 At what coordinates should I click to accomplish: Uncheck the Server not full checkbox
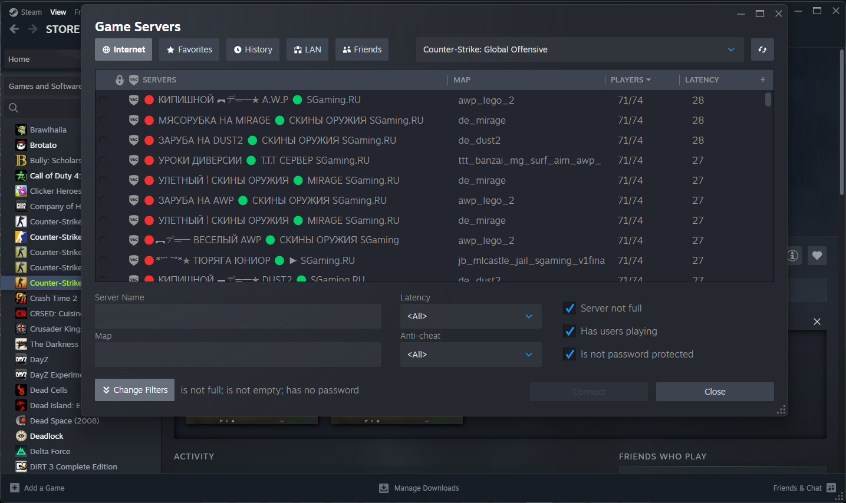[570, 308]
